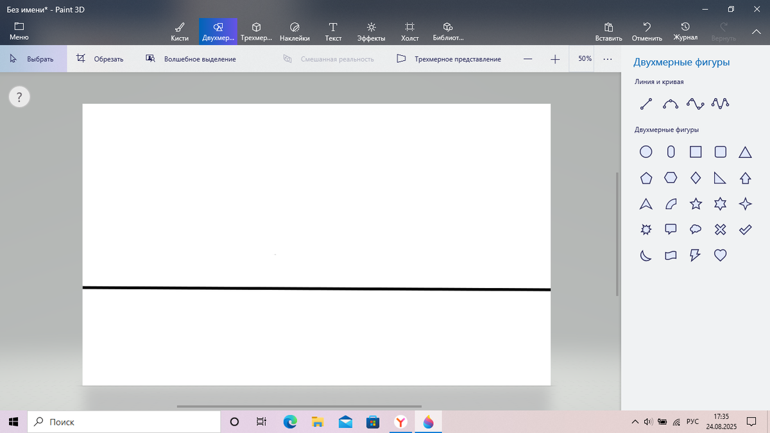Open the Холст canvas tab
This screenshot has width=770, height=433.
point(409,31)
